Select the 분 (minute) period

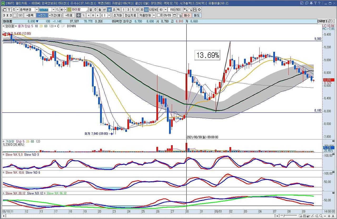[110, 10]
